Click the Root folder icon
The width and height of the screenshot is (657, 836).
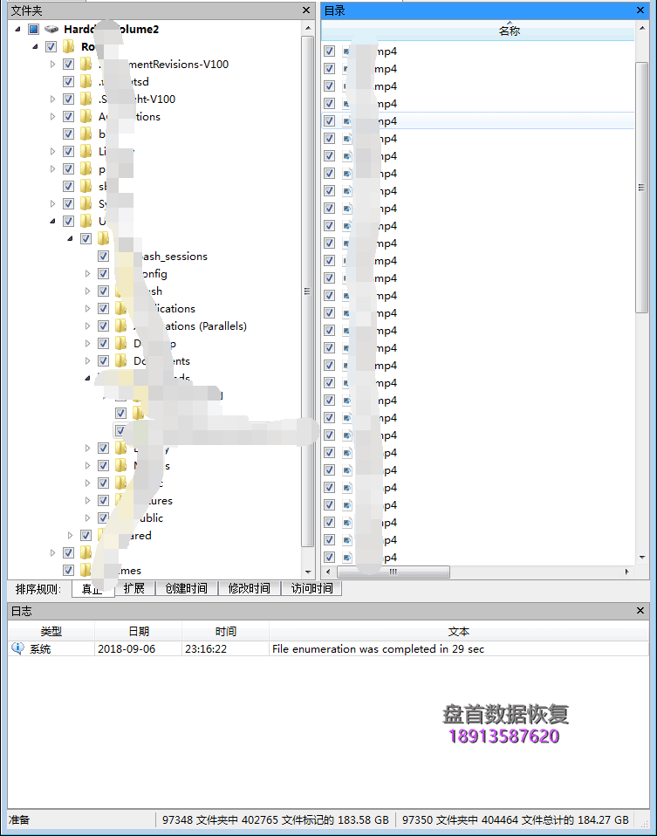click(68, 46)
